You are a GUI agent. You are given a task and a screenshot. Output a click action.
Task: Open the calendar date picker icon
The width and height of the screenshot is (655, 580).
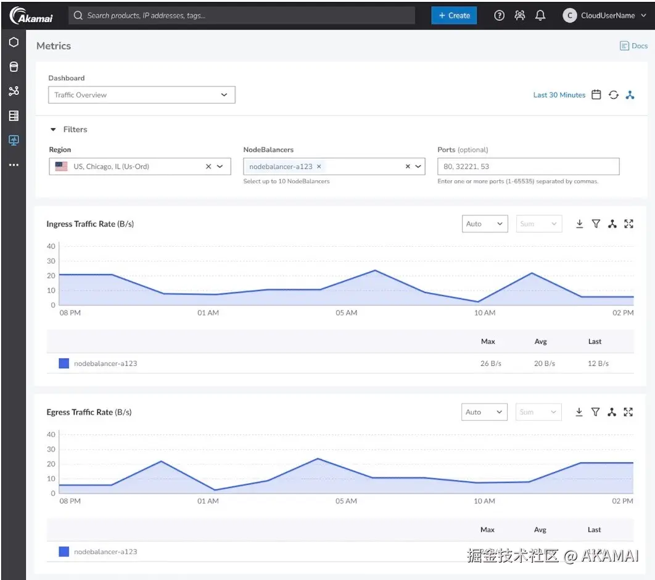(x=596, y=95)
